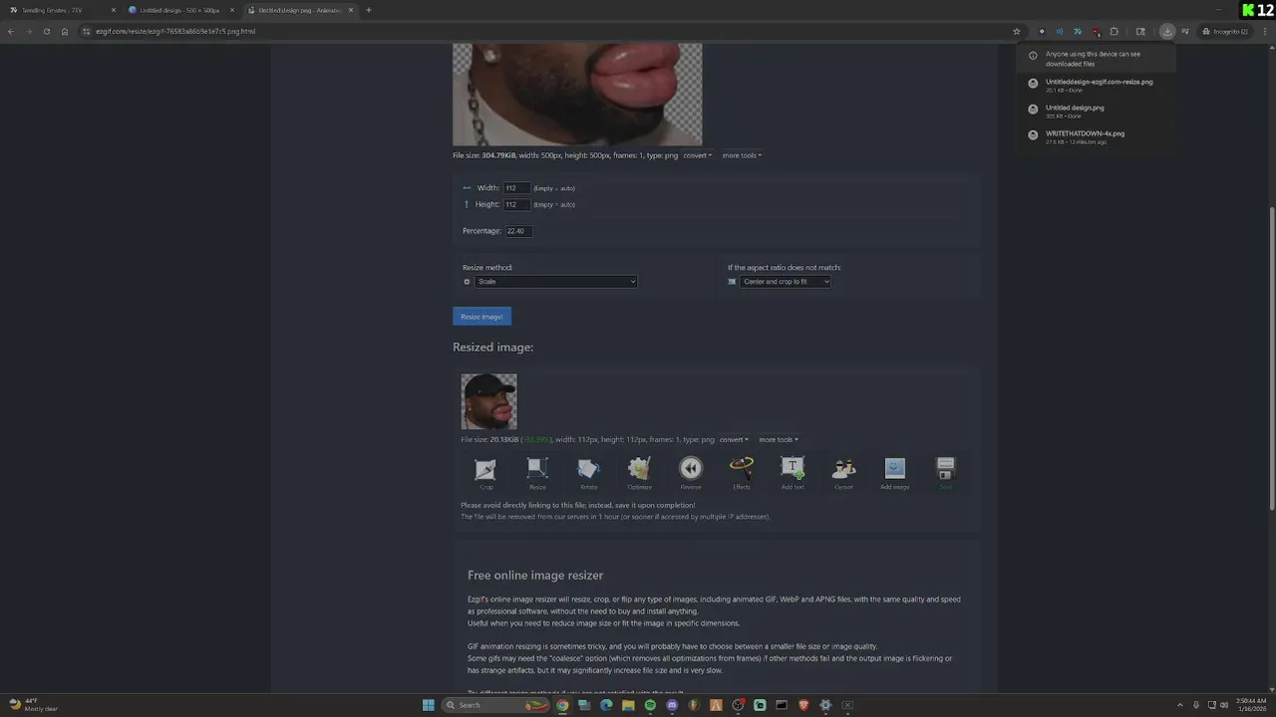Bookmark this page with the star icon
Viewport: 1276px width, 717px height.
(1016, 31)
